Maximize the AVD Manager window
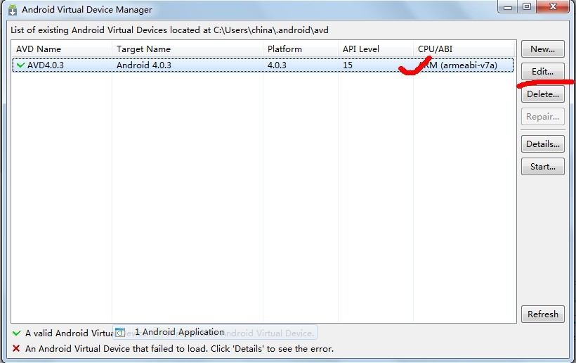576x363 pixels. (527, 6)
